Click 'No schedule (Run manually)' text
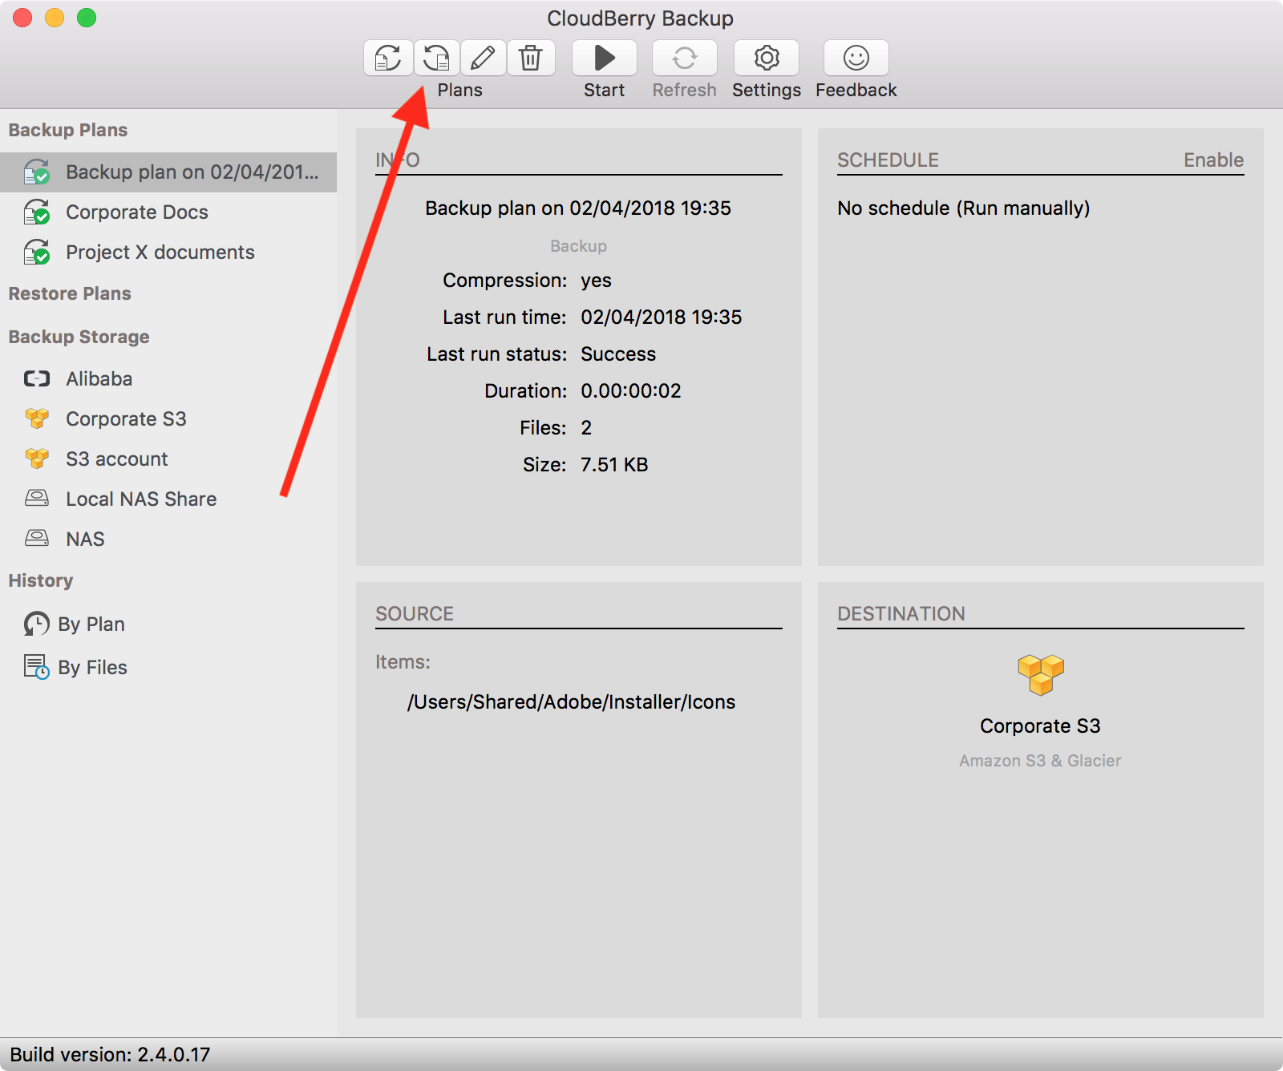Screen dimensions: 1283x1071 pos(964,208)
